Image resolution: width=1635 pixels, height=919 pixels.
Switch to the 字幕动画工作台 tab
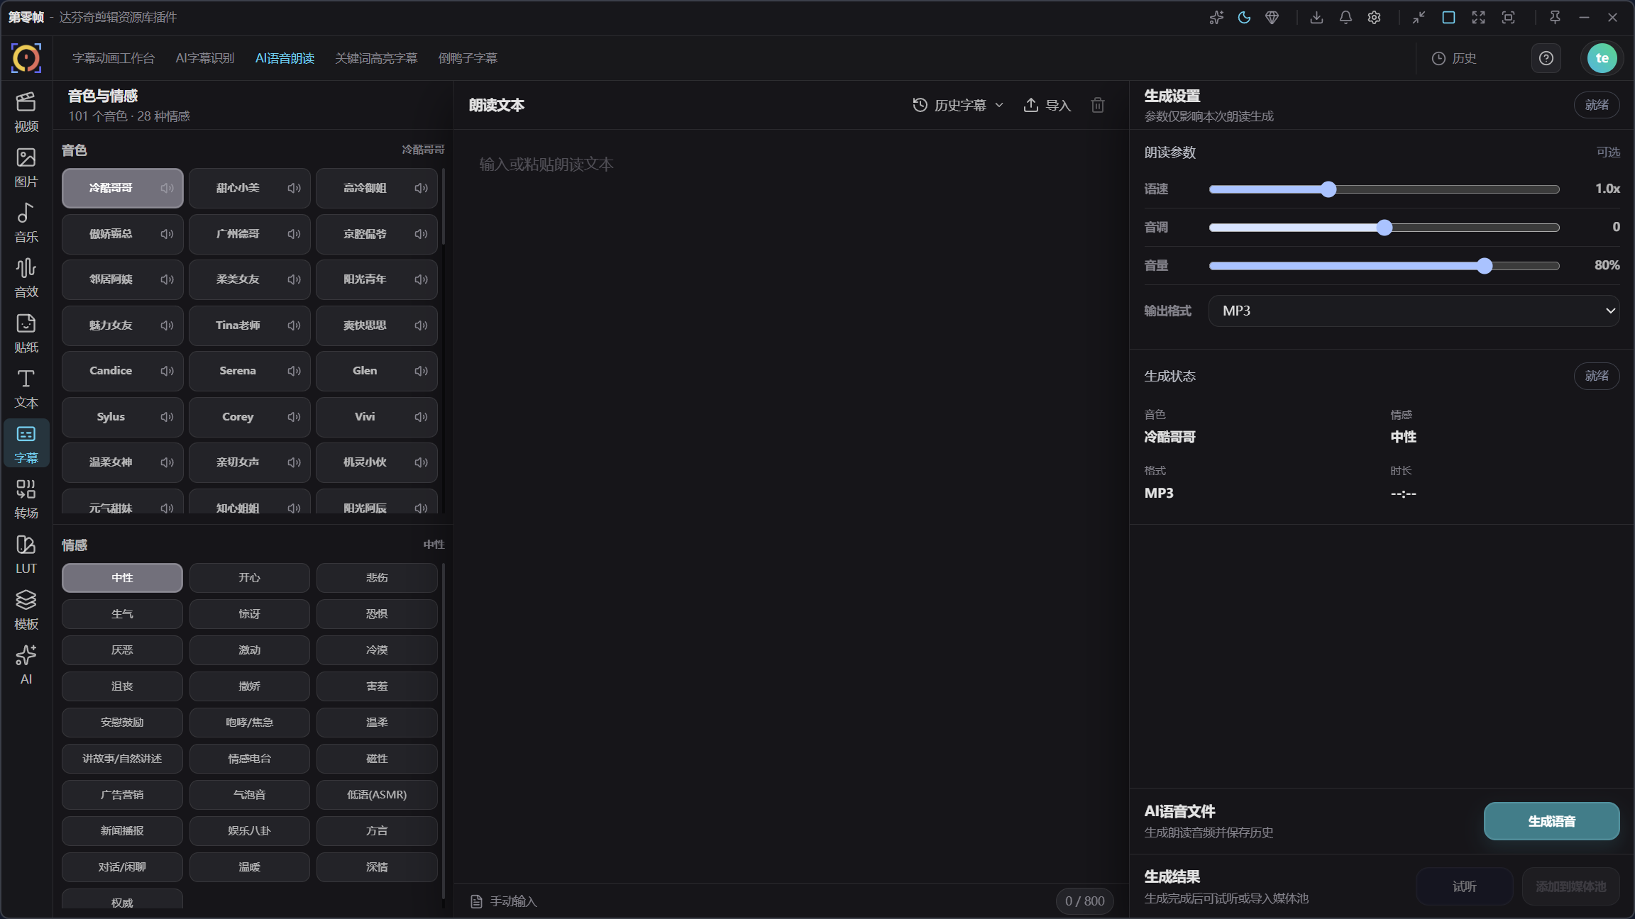(x=114, y=58)
